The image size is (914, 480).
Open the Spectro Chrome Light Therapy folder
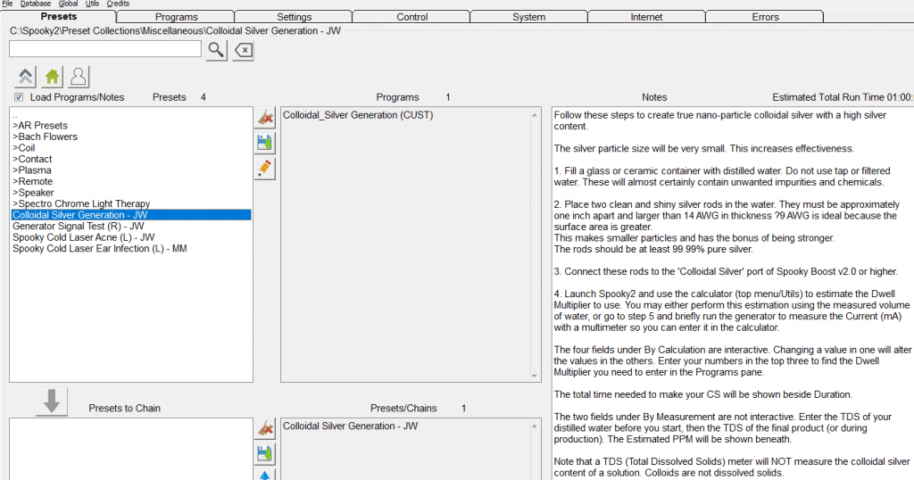click(81, 204)
